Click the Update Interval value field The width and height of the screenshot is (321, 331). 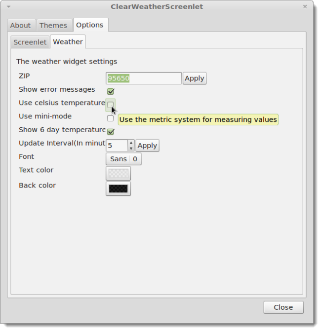tap(117, 146)
